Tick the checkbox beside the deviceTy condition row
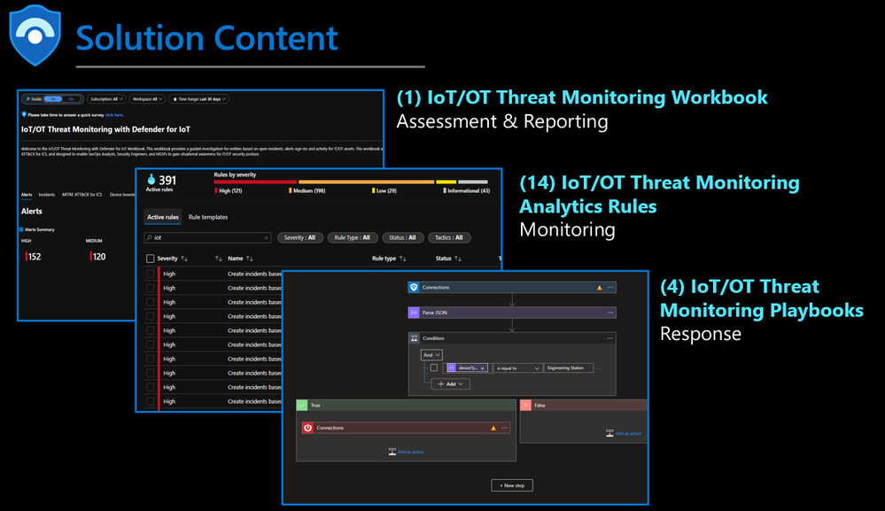The height and width of the screenshot is (511, 885). tap(433, 368)
